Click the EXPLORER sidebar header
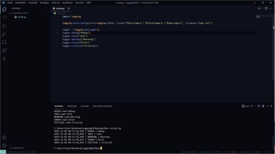 [x=16, y=9]
